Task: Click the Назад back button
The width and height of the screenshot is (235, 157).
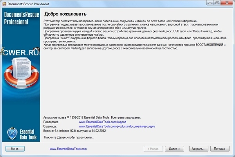Action: click(x=153, y=149)
